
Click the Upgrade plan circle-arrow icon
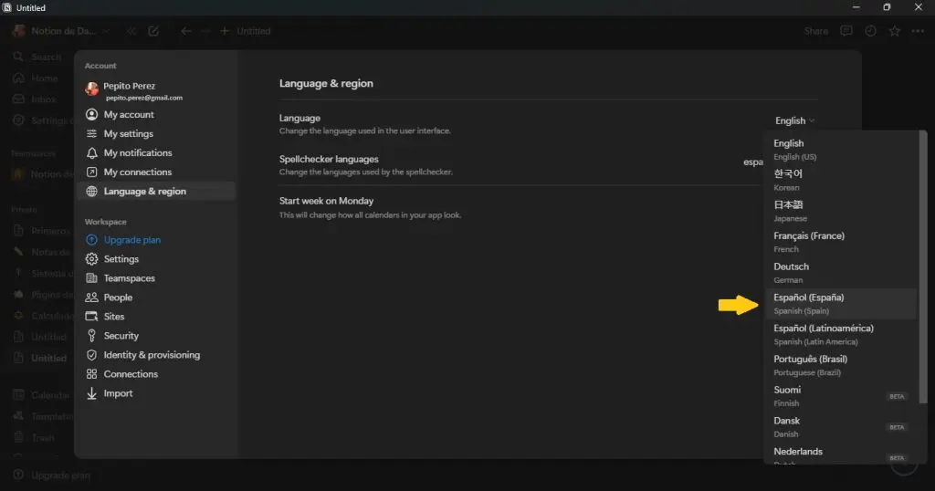91,239
